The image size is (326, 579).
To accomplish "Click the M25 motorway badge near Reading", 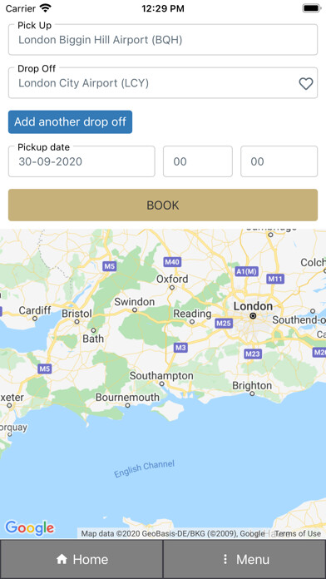I will 224,324.
